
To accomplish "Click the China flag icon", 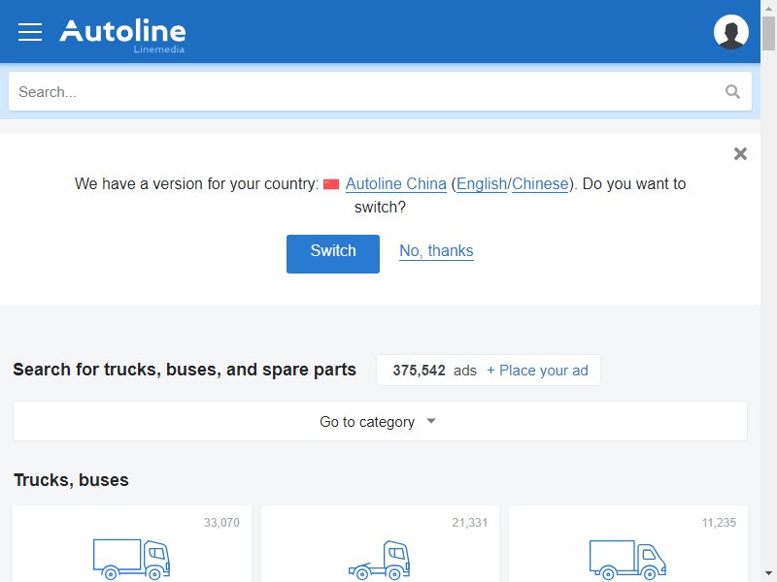I will [x=331, y=184].
